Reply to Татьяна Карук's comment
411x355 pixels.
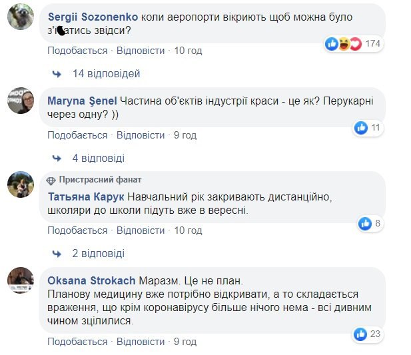click(x=141, y=230)
